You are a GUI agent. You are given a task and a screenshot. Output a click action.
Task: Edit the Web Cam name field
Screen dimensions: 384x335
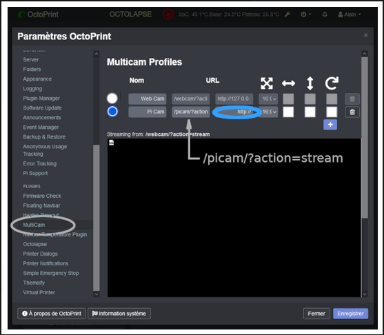[x=147, y=99]
